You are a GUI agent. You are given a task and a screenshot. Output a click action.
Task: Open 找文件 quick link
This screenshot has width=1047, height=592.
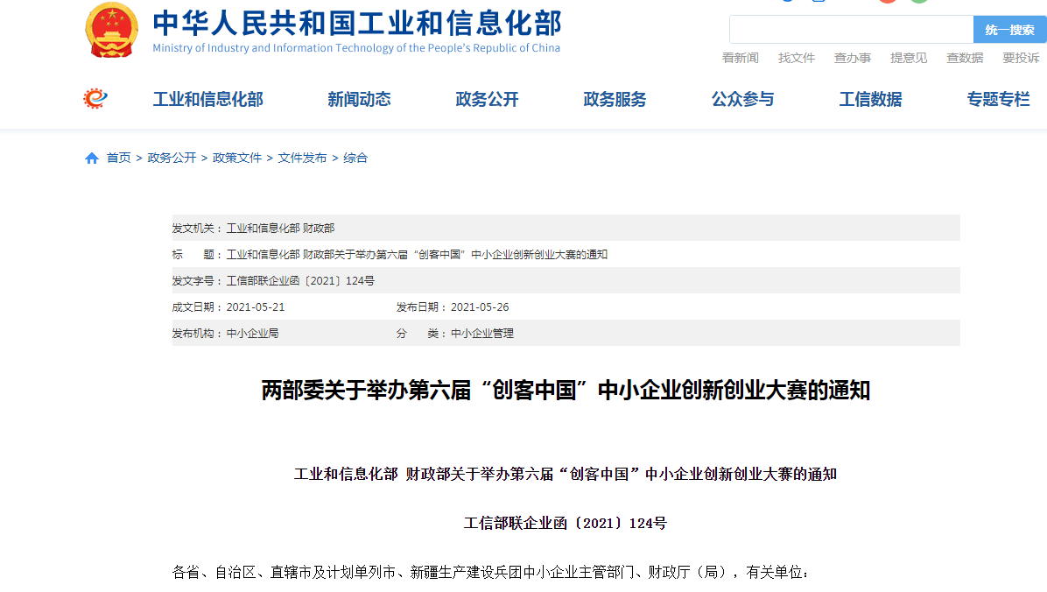[x=797, y=58]
